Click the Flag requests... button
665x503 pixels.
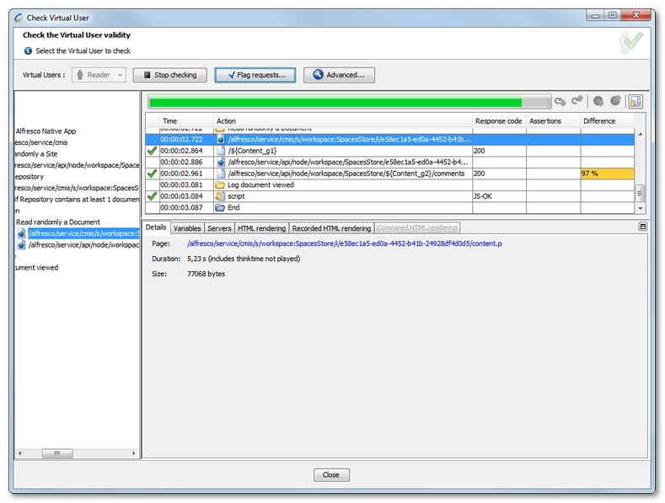255,75
